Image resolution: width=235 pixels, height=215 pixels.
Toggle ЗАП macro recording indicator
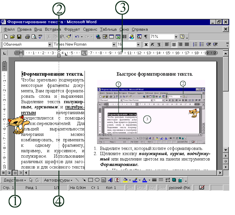pyautogui.click(x=130, y=188)
